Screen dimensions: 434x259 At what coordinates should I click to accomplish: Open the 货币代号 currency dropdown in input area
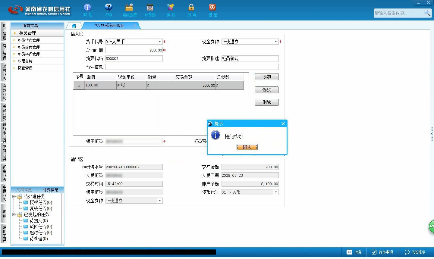(x=160, y=42)
